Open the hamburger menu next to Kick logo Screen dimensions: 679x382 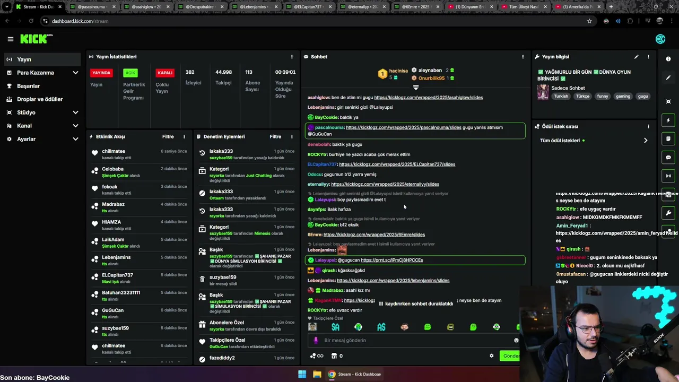tap(10, 39)
